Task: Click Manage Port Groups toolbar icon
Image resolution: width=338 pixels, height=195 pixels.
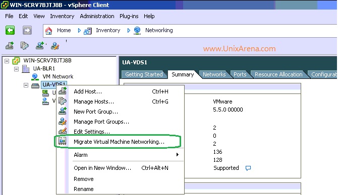Action: (55, 46)
